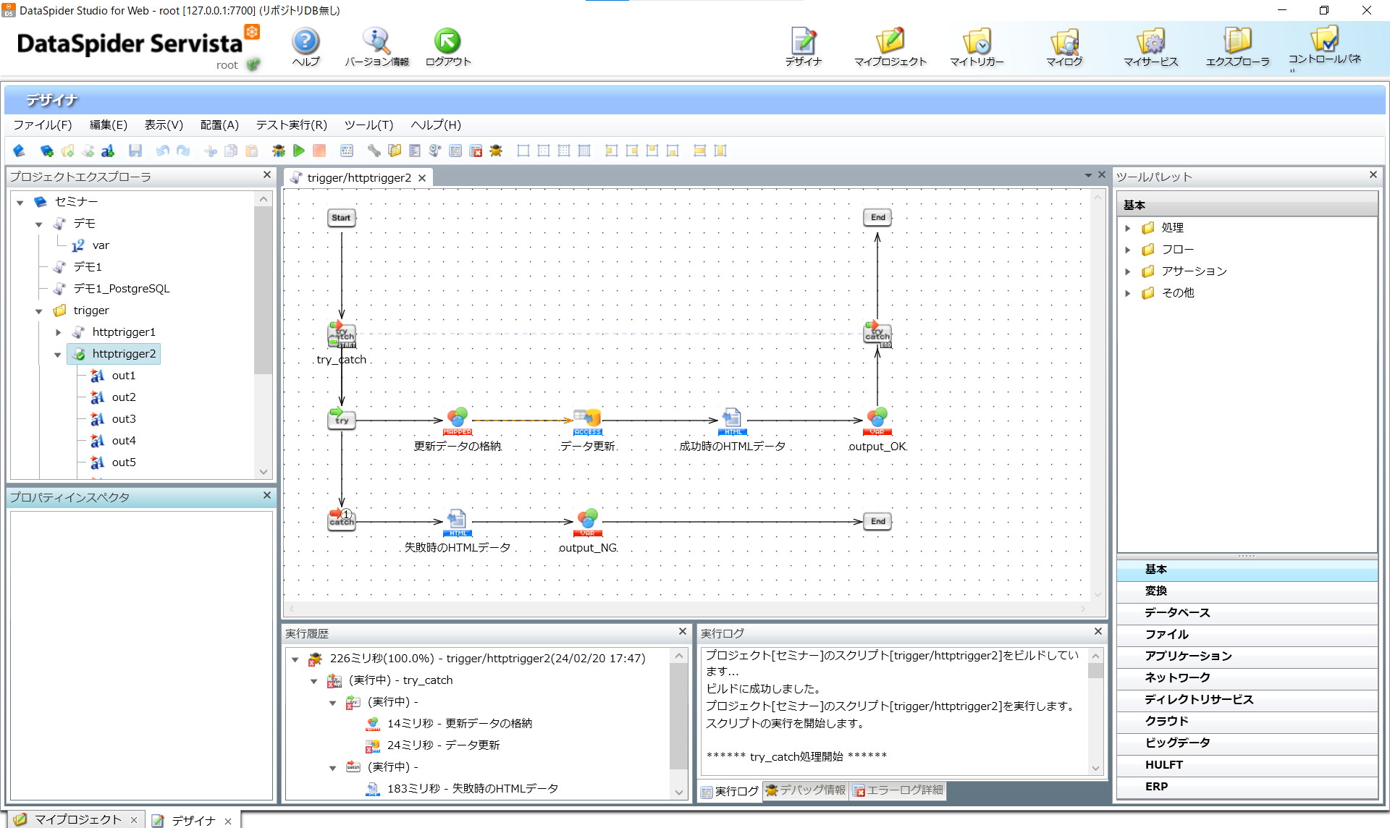Select the output_NG variable node
This screenshot has width=1390, height=828.
coord(587,522)
